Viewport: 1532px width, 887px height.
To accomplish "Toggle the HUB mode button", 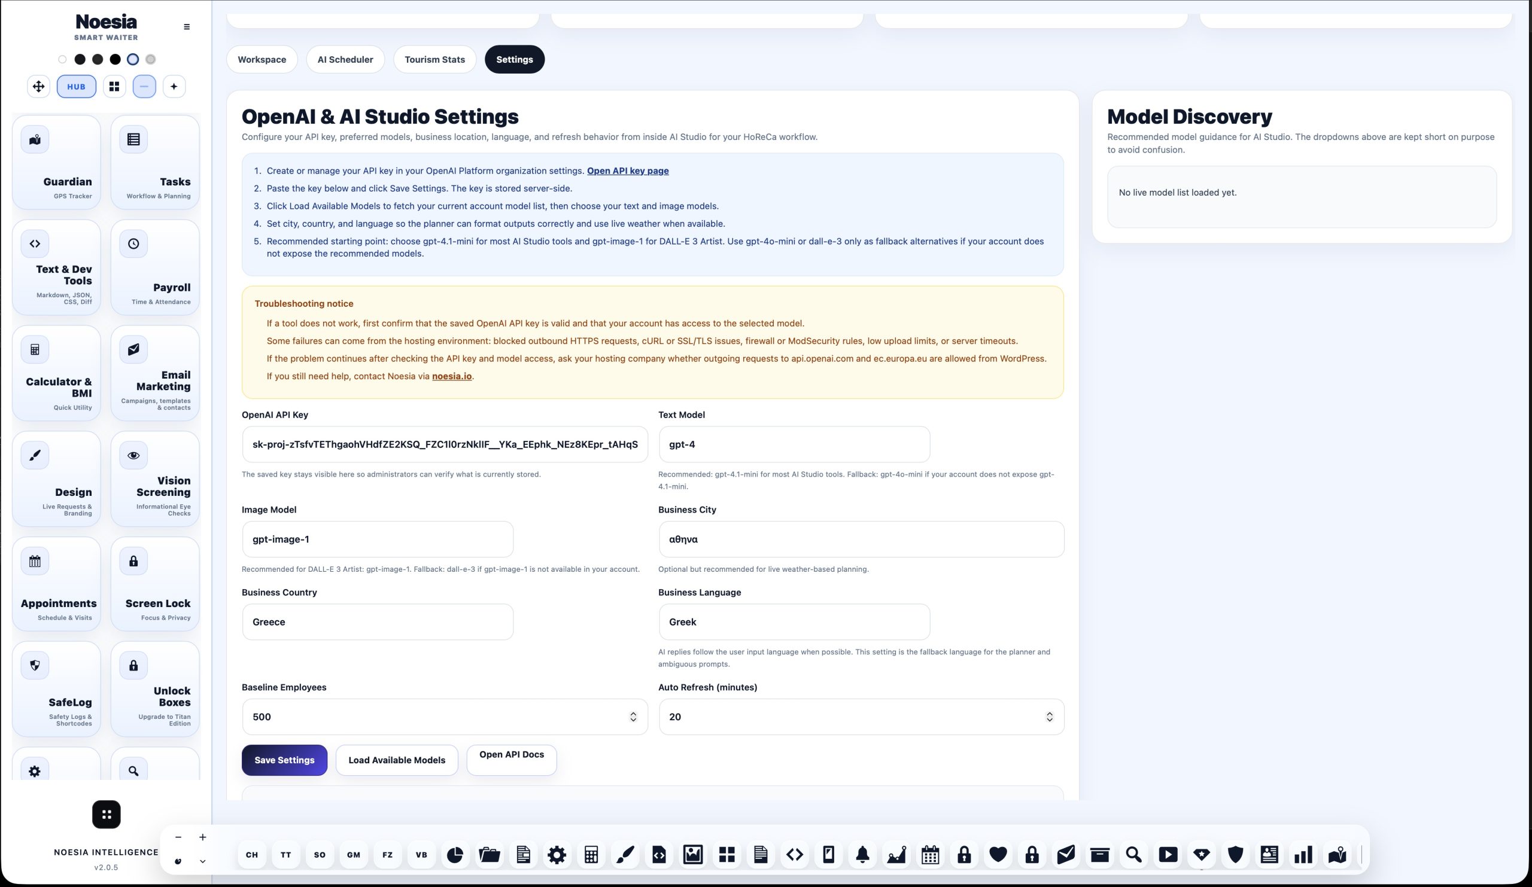I will [x=77, y=86].
